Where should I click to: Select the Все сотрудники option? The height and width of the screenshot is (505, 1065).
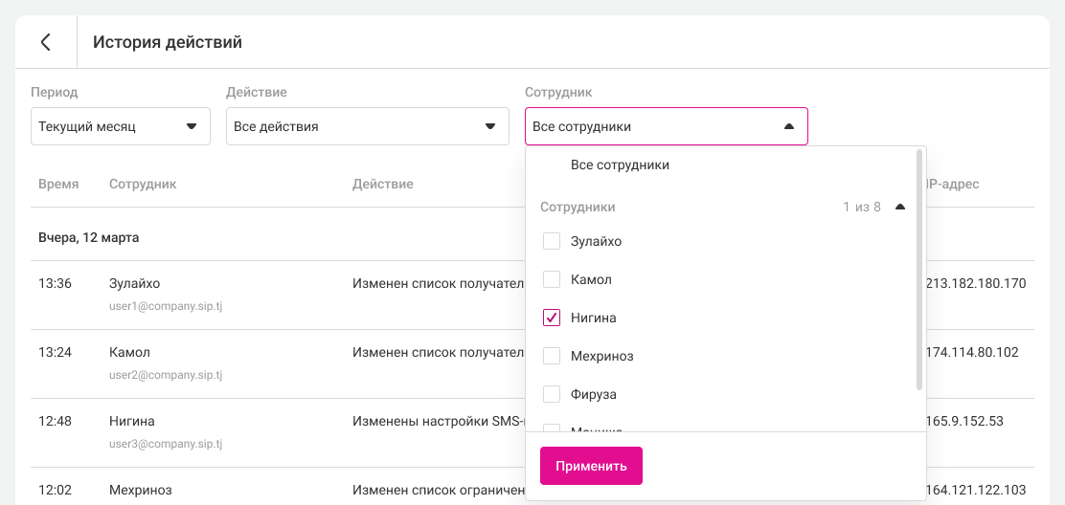point(620,165)
